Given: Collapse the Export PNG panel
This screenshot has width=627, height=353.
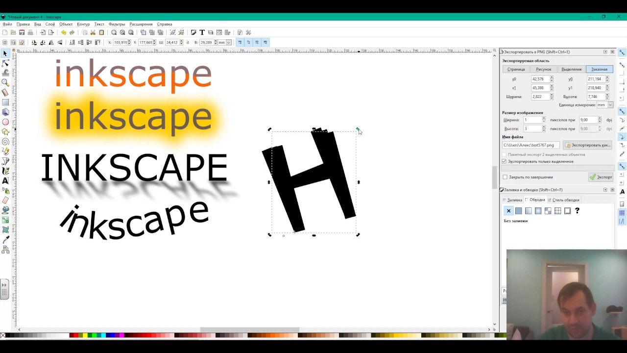Looking at the screenshot, I should coord(605,51).
